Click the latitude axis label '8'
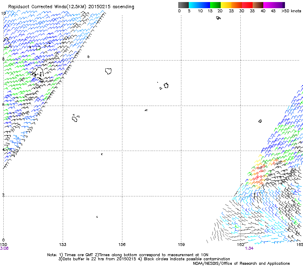The image size is (303, 266). tap(3, 59)
